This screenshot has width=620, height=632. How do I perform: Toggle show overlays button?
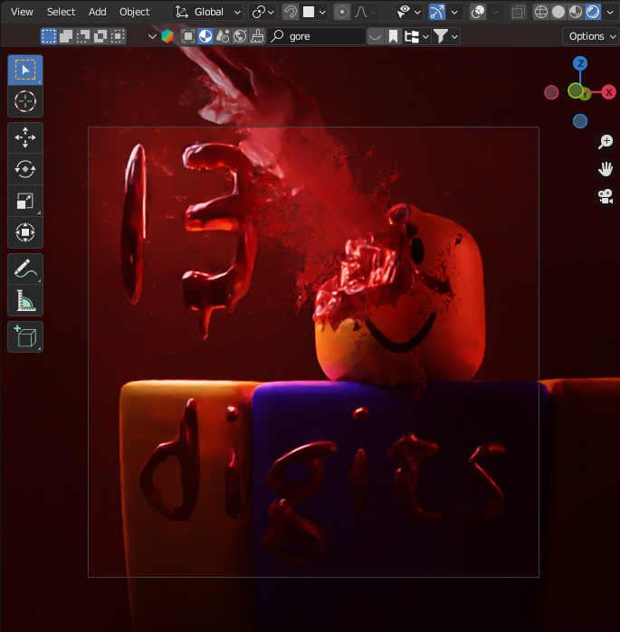[478, 12]
